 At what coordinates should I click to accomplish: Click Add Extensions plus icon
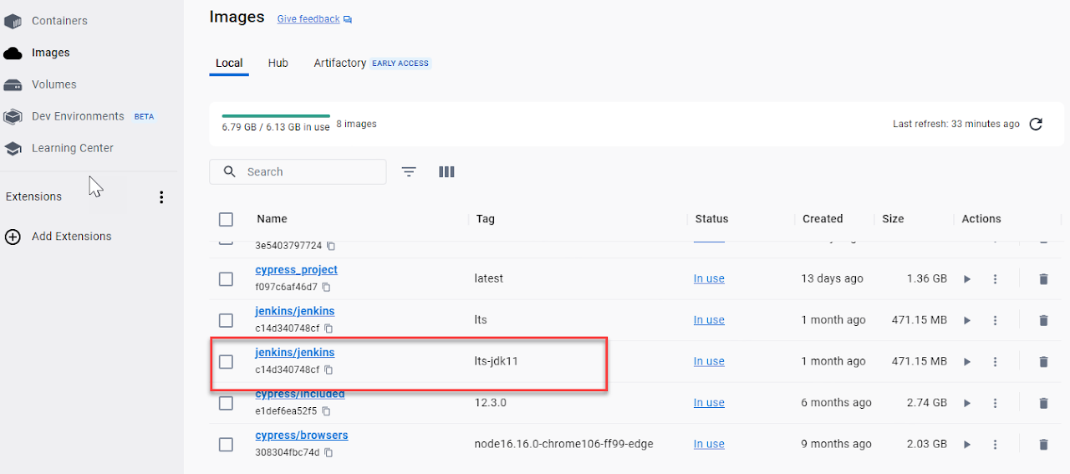tap(13, 237)
